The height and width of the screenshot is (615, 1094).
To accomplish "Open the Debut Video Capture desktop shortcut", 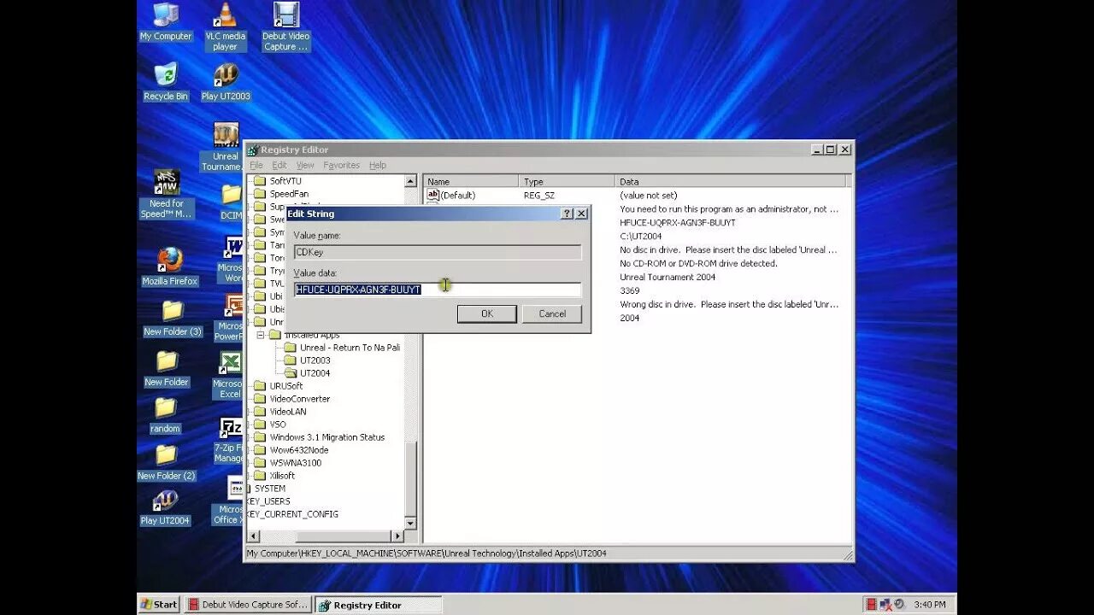I will click(285, 26).
